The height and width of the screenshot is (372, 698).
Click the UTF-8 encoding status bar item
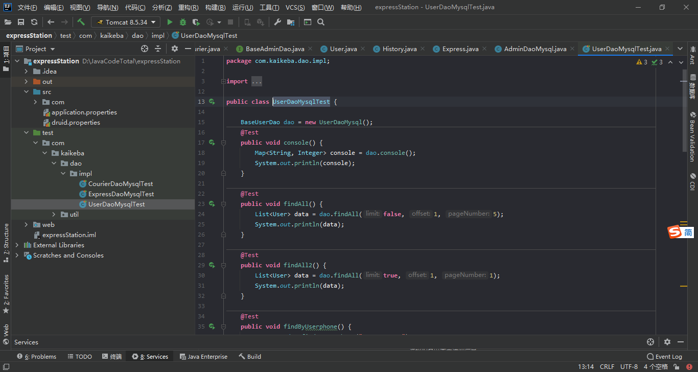pyautogui.click(x=629, y=366)
